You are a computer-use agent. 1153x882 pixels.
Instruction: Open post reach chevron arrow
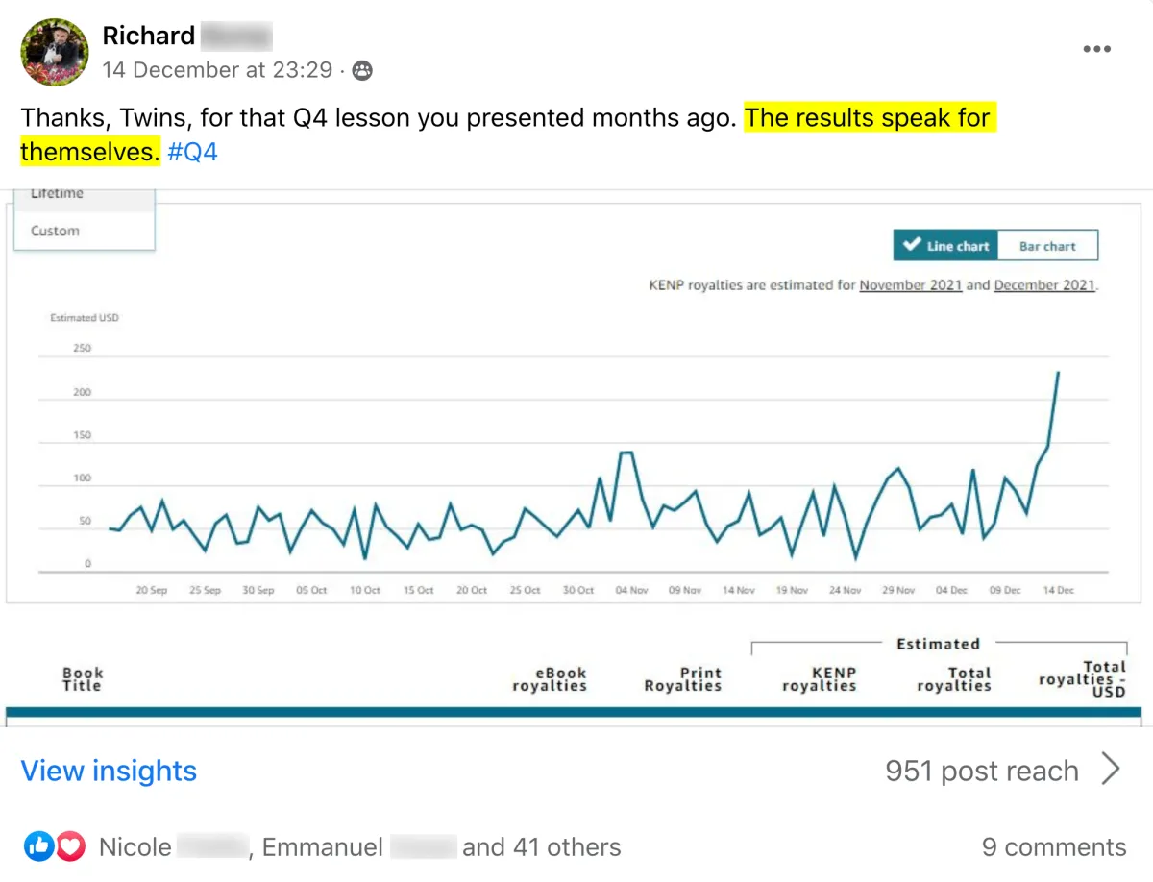tap(1110, 770)
